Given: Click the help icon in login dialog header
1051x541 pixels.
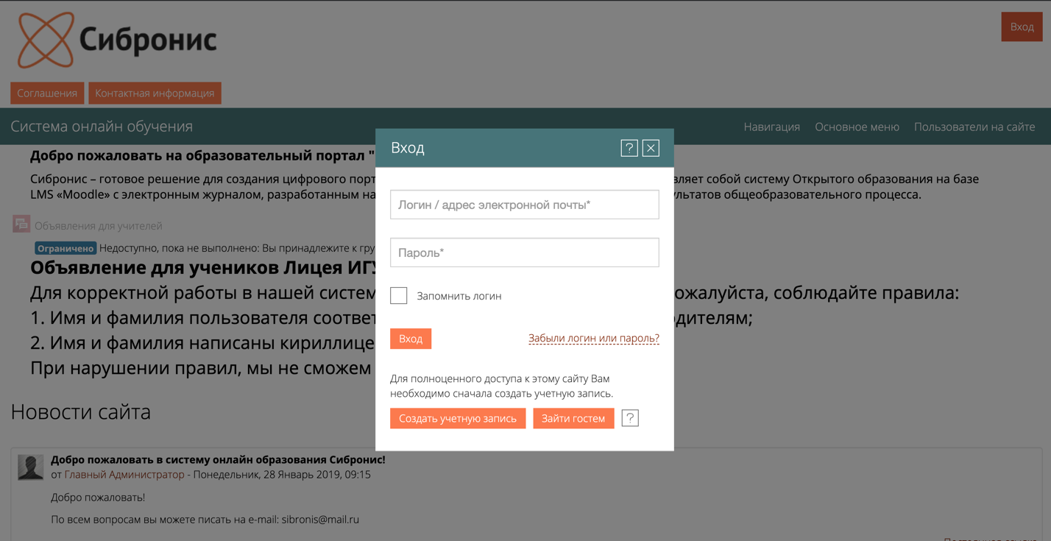Looking at the screenshot, I should coord(629,148).
